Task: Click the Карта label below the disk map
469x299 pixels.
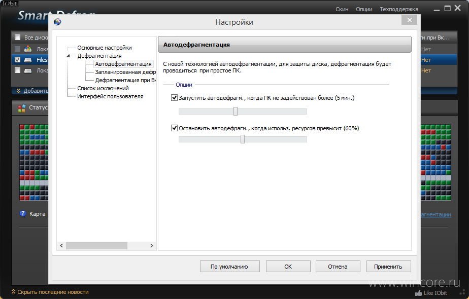Action: tap(38, 214)
